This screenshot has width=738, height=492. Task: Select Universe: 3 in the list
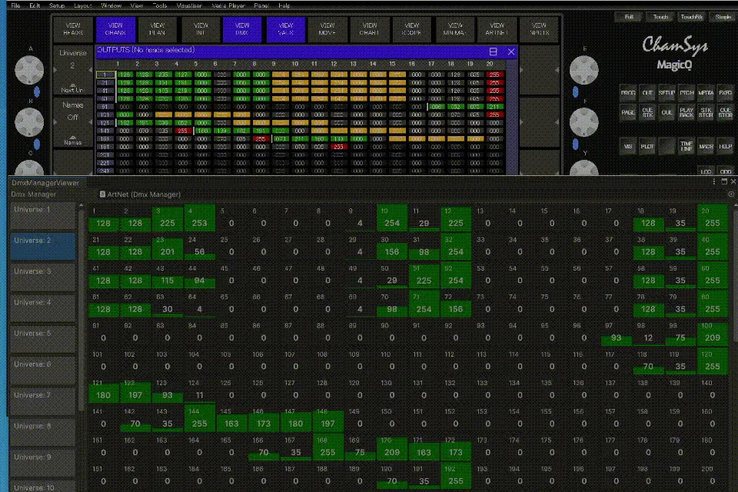pyautogui.click(x=42, y=271)
